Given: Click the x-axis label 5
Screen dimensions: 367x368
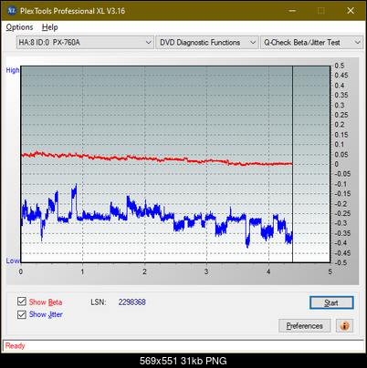Looking at the screenshot, I should pyautogui.click(x=330, y=271).
